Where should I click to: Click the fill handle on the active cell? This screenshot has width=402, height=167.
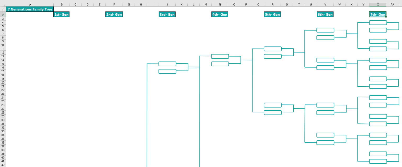(x=386, y=16)
